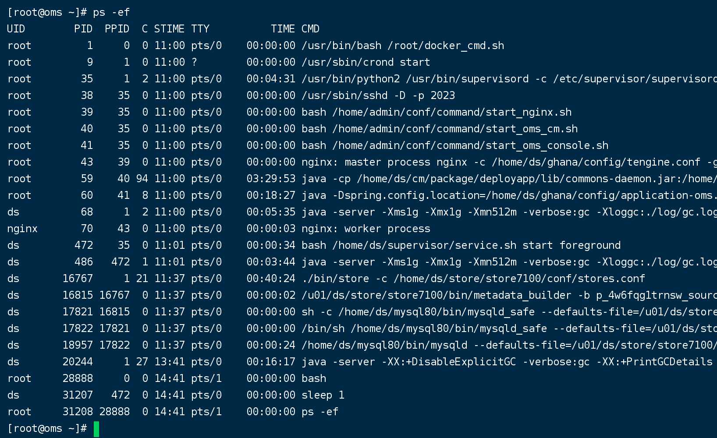
Task: Click the '/usr/sbin/crond start' process line
Action: (x=366, y=62)
